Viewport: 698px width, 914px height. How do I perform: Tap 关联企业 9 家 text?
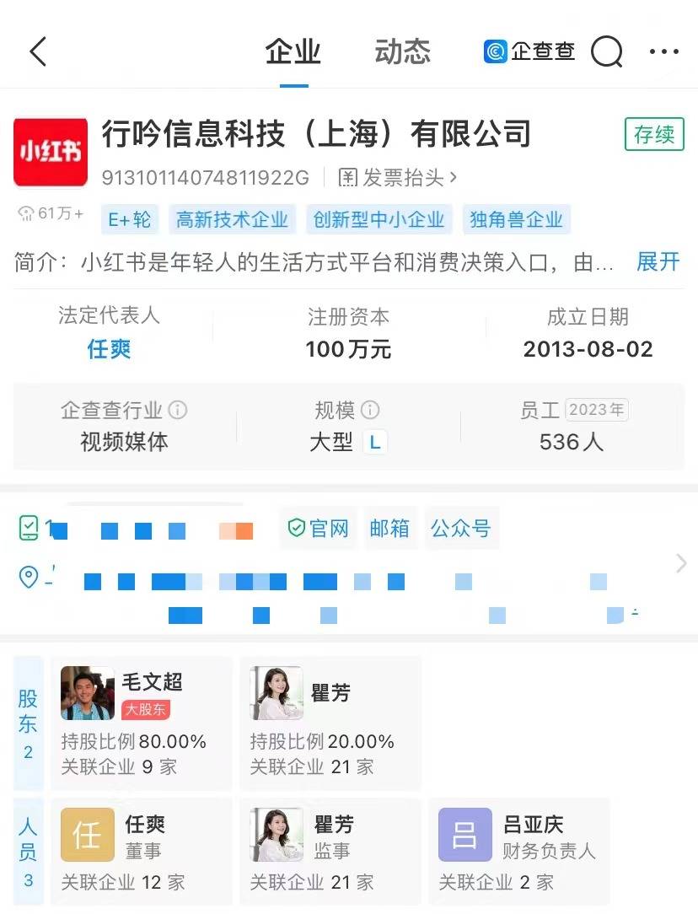point(119,766)
